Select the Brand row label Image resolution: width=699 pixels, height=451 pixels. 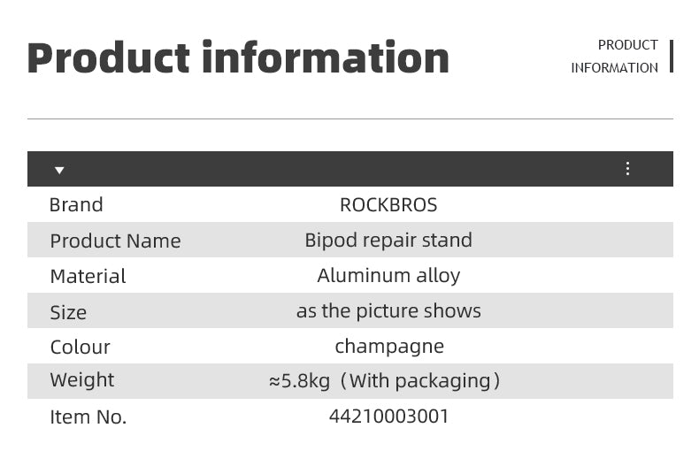[x=76, y=204]
